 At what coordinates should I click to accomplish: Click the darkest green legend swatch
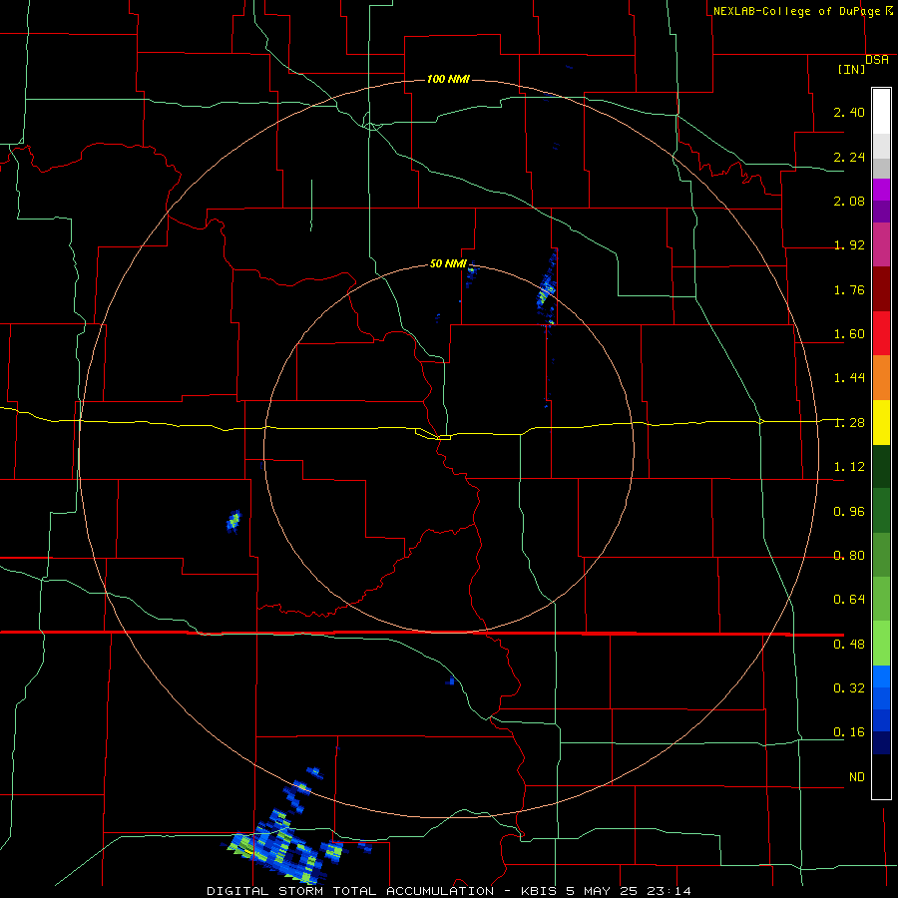881,466
